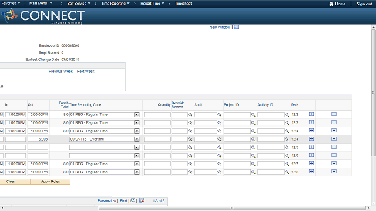Screen dimensions: 376x211
Task: Open the Favorites menu
Action: 11,4
